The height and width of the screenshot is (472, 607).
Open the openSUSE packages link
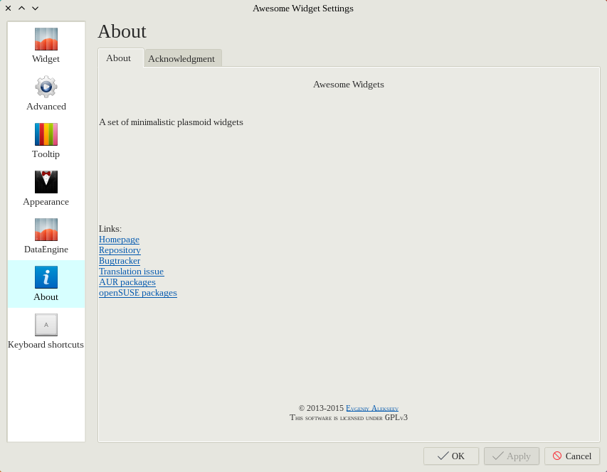pos(137,293)
